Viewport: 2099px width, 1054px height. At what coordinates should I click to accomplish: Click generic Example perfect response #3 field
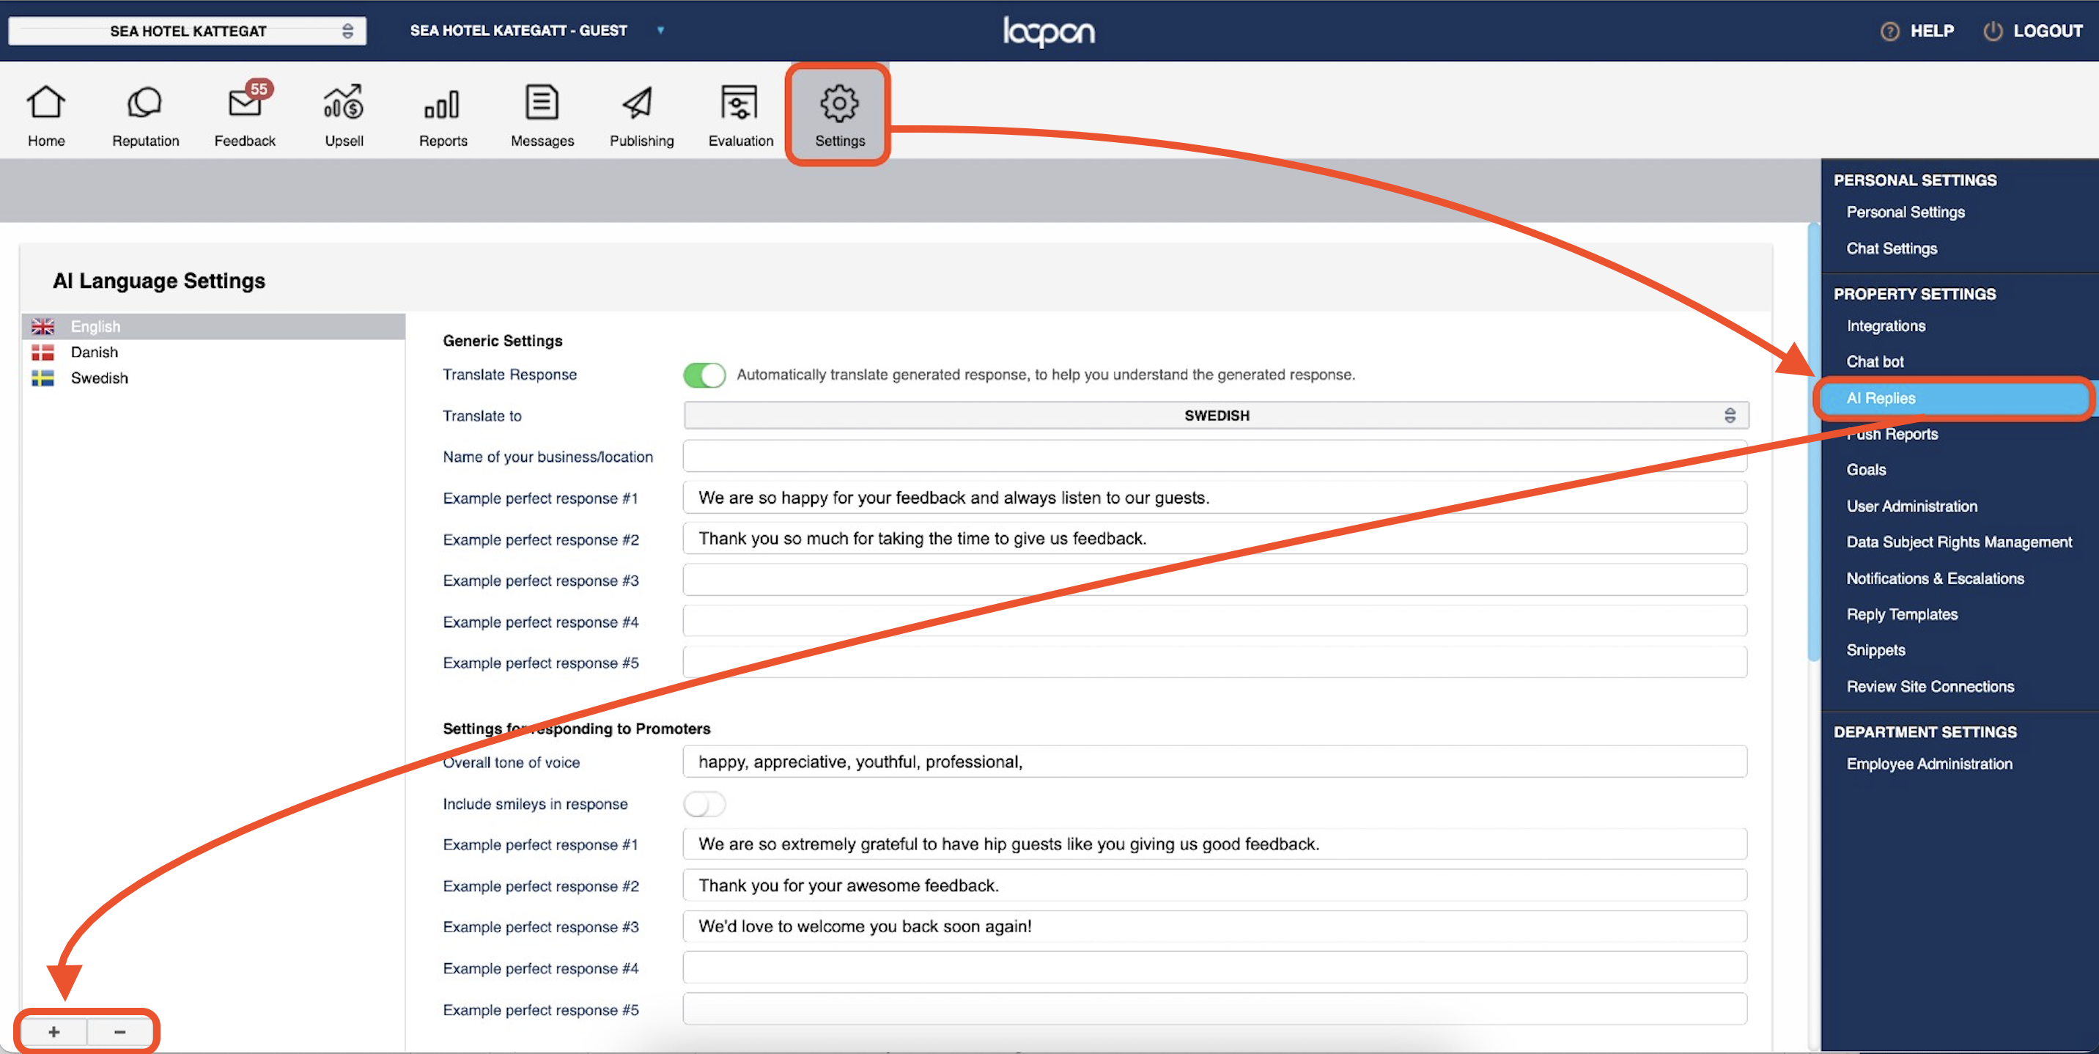tap(1215, 581)
